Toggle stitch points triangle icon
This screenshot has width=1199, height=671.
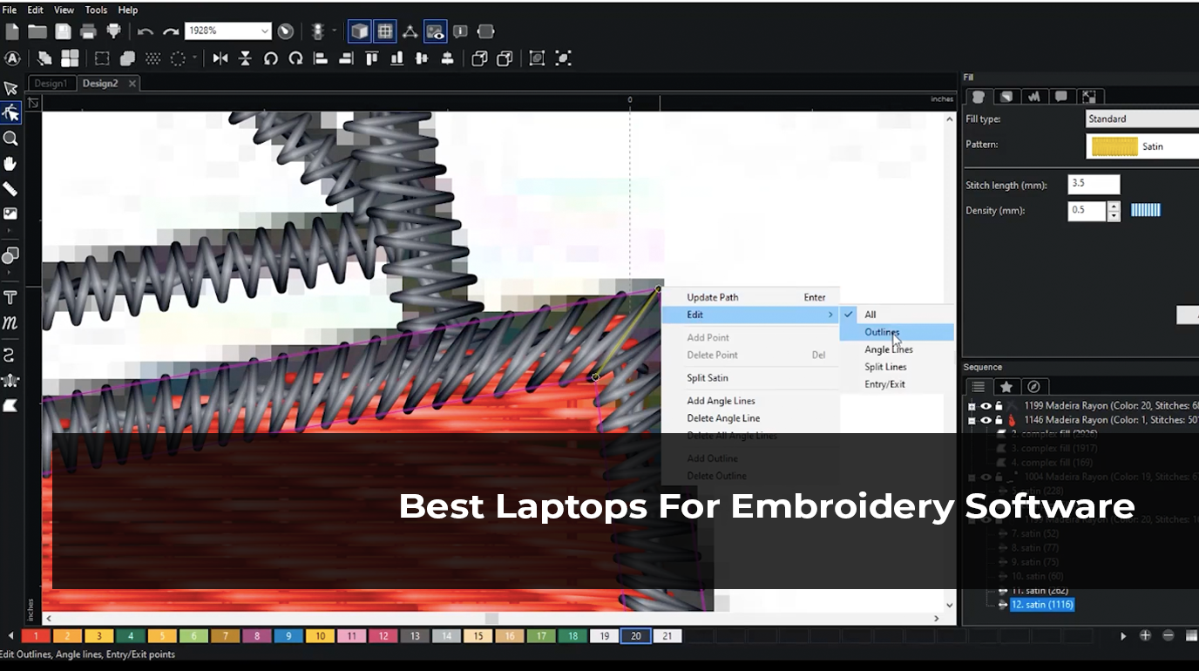[x=410, y=31]
